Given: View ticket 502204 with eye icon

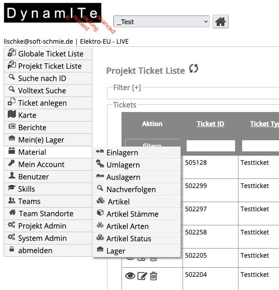Looking at the screenshot, I should click(x=130, y=275).
